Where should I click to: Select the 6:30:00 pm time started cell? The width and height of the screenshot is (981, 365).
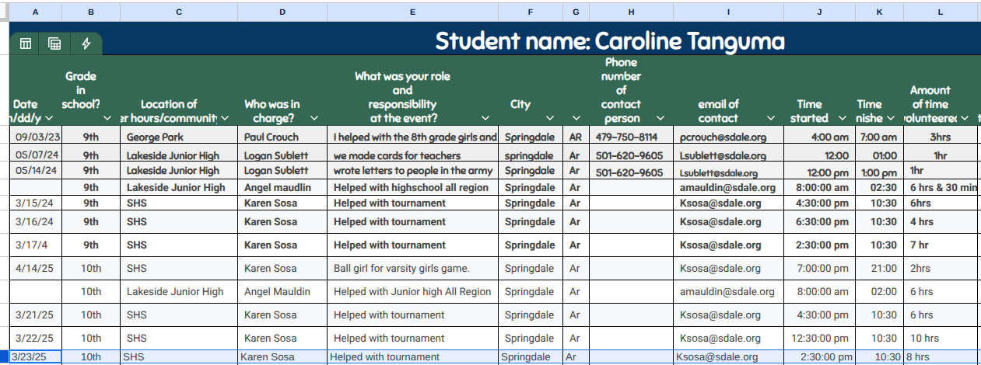point(819,222)
